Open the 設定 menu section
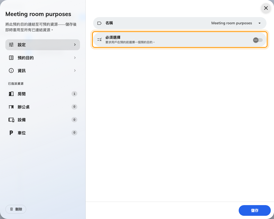Viewport: 274px width, 219px height. coord(43,45)
